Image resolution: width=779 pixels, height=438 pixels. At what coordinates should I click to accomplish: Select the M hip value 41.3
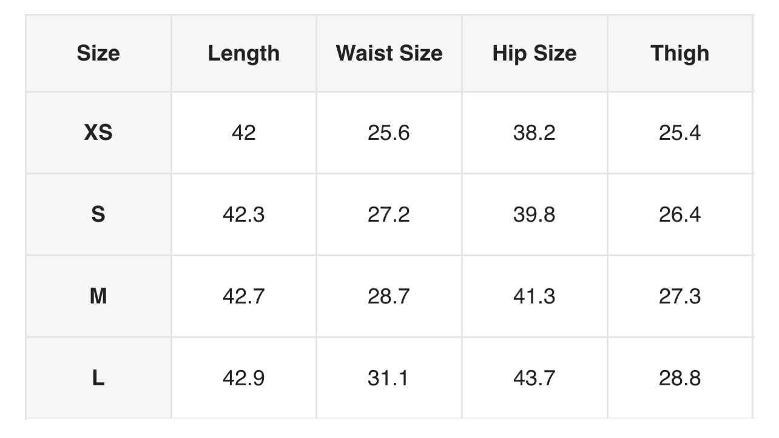click(535, 296)
